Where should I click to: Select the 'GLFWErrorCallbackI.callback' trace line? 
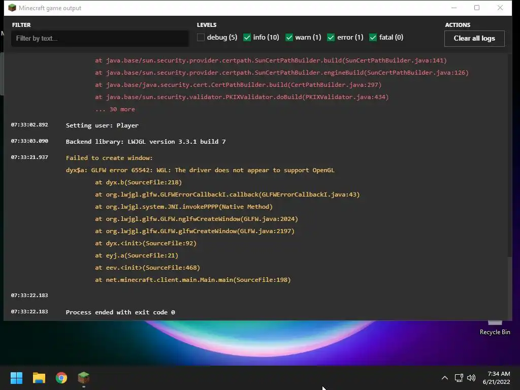click(227, 194)
